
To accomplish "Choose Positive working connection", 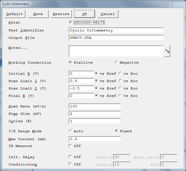I will 70,62.
